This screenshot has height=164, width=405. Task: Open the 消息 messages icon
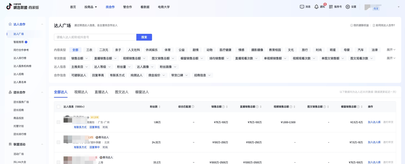[x=302, y=7]
